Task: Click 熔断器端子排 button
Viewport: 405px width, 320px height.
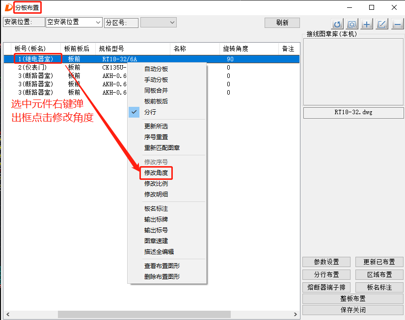Action: pyautogui.click(x=326, y=287)
